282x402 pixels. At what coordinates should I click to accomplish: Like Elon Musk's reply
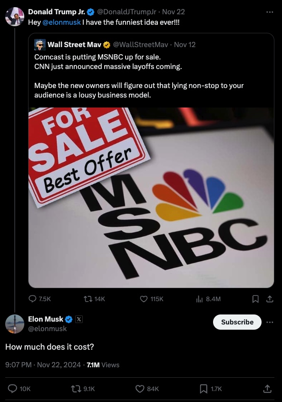(x=139, y=389)
